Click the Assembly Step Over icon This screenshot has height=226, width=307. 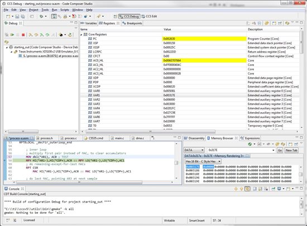coord(47,35)
